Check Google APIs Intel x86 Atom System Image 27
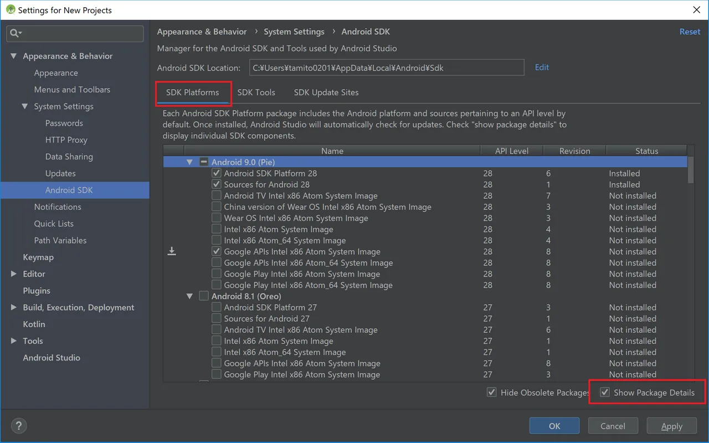The height and width of the screenshot is (443, 709). 217,363
